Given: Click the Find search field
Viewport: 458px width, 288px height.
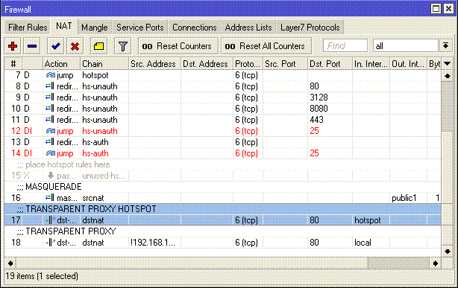Looking at the screenshot, I should coord(345,46).
